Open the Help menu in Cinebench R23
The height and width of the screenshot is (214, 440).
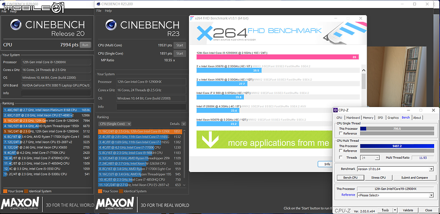tap(108, 11)
